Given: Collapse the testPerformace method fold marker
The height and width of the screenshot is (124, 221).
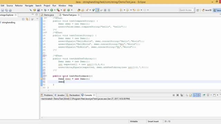Looking at the screenshot, I should pos(46,76).
